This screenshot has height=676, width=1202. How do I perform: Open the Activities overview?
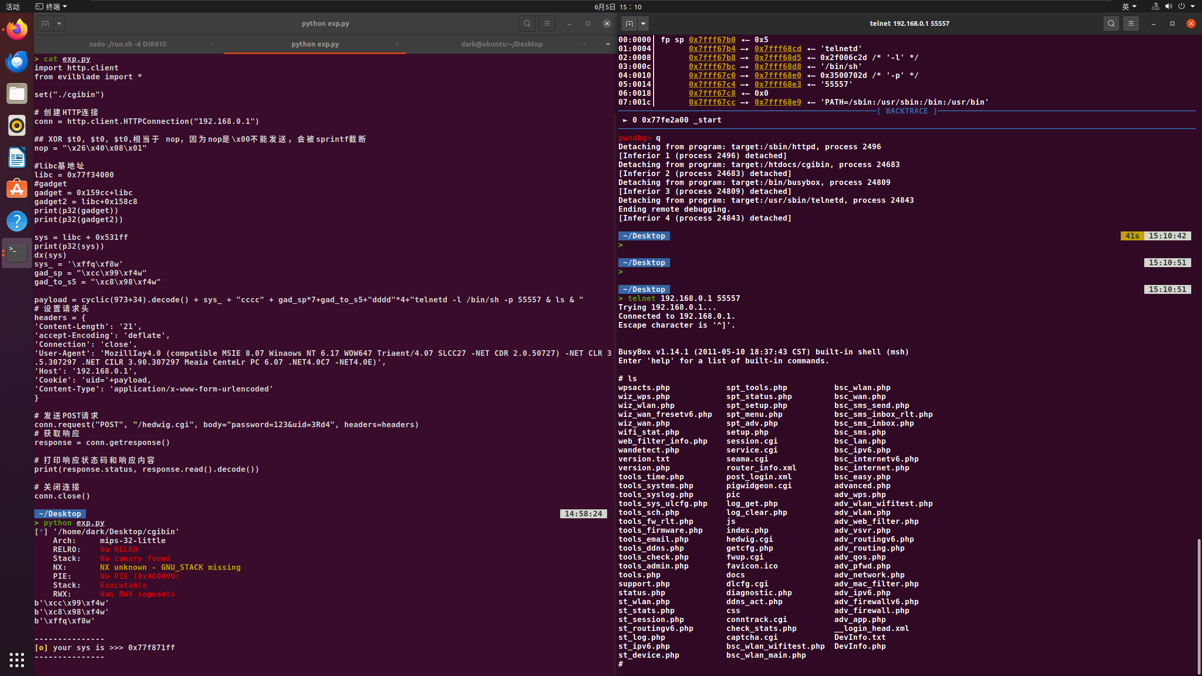(13, 7)
